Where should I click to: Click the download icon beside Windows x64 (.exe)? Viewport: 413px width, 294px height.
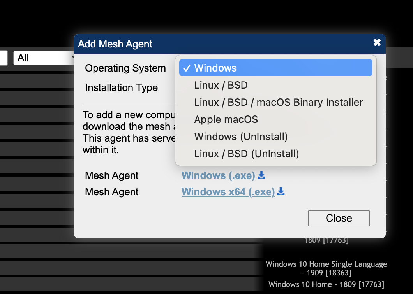point(281,192)
